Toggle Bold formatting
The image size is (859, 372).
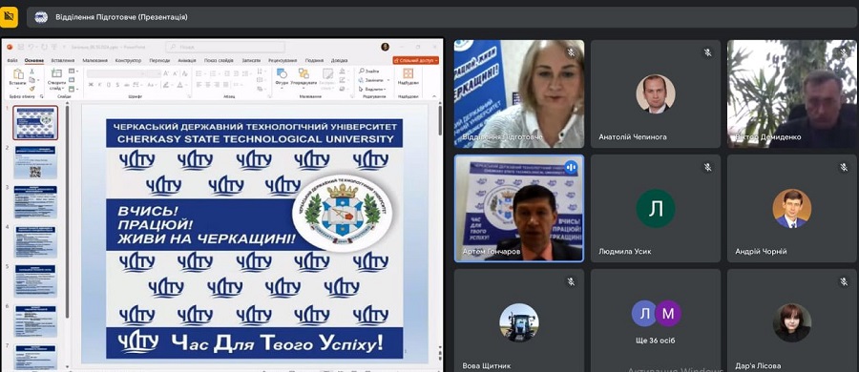[x=91, y=84]
